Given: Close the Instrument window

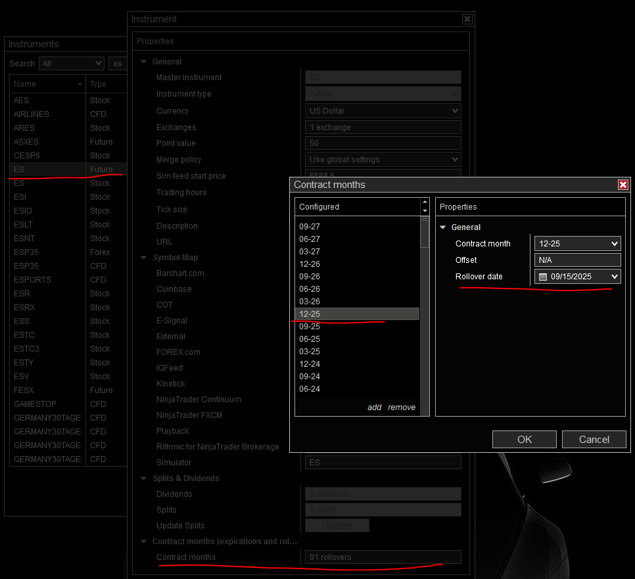Looking at the screenshot, I should pyautogui.click(x=467, y=19).
